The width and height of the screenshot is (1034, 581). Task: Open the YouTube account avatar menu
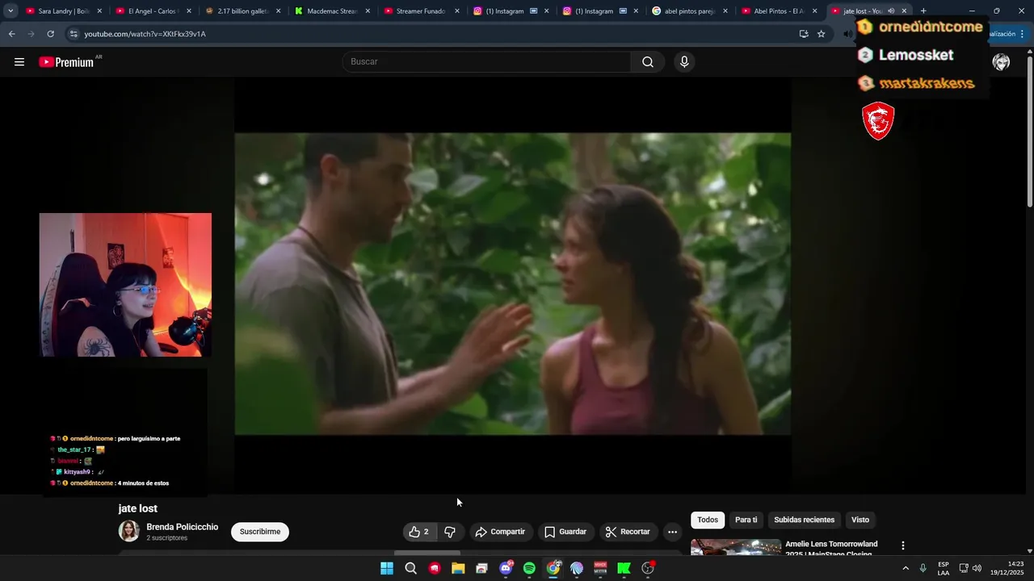coord(1001,62)
